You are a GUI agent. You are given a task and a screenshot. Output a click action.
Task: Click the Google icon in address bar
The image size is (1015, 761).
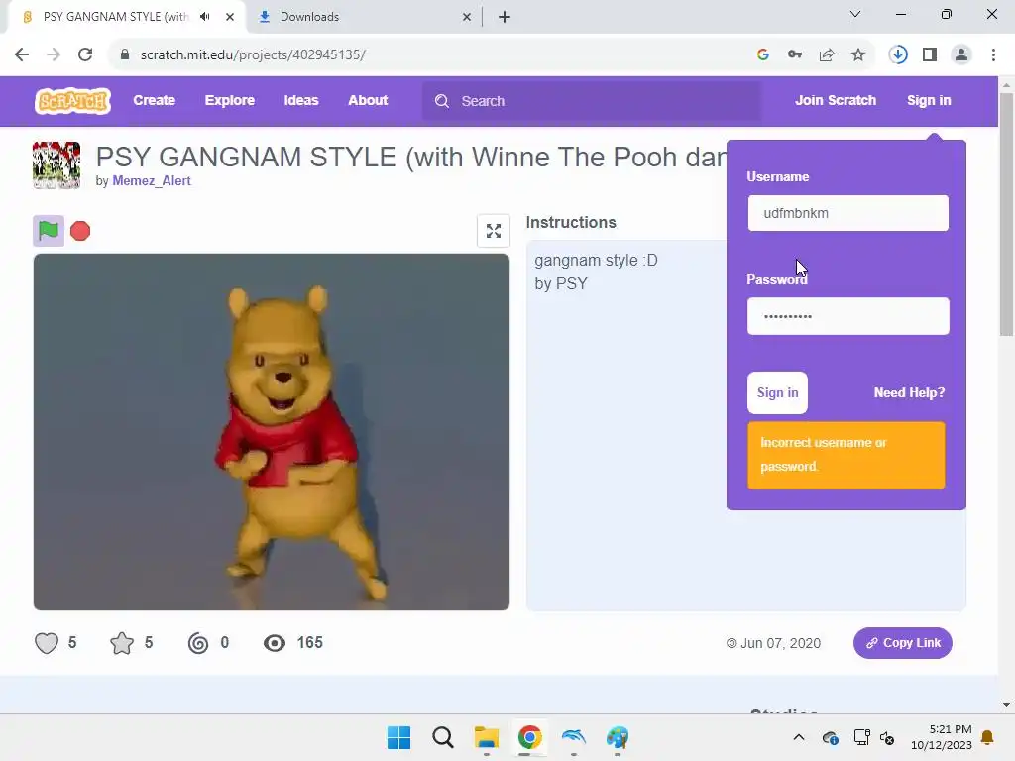click(763, 55)
